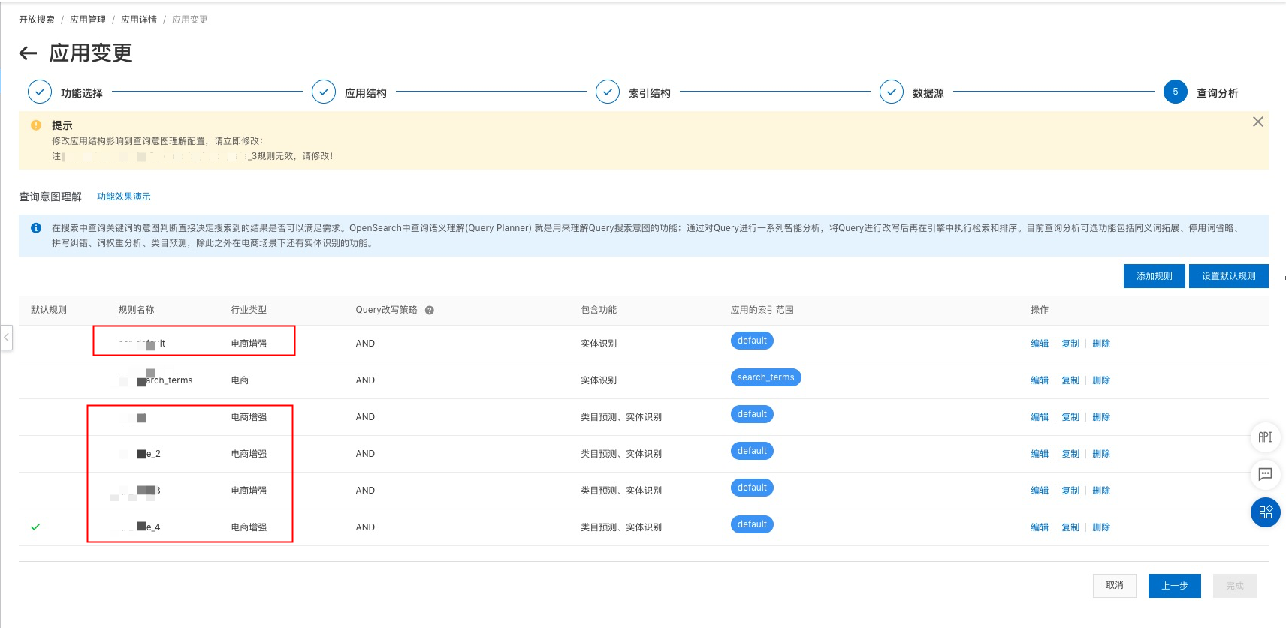Edit the rule ending in e_2
This screenshot has height=628, width=1286.
(1040, 454)
